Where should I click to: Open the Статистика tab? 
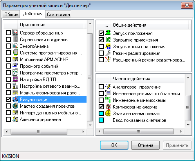[x=58, y=14]
